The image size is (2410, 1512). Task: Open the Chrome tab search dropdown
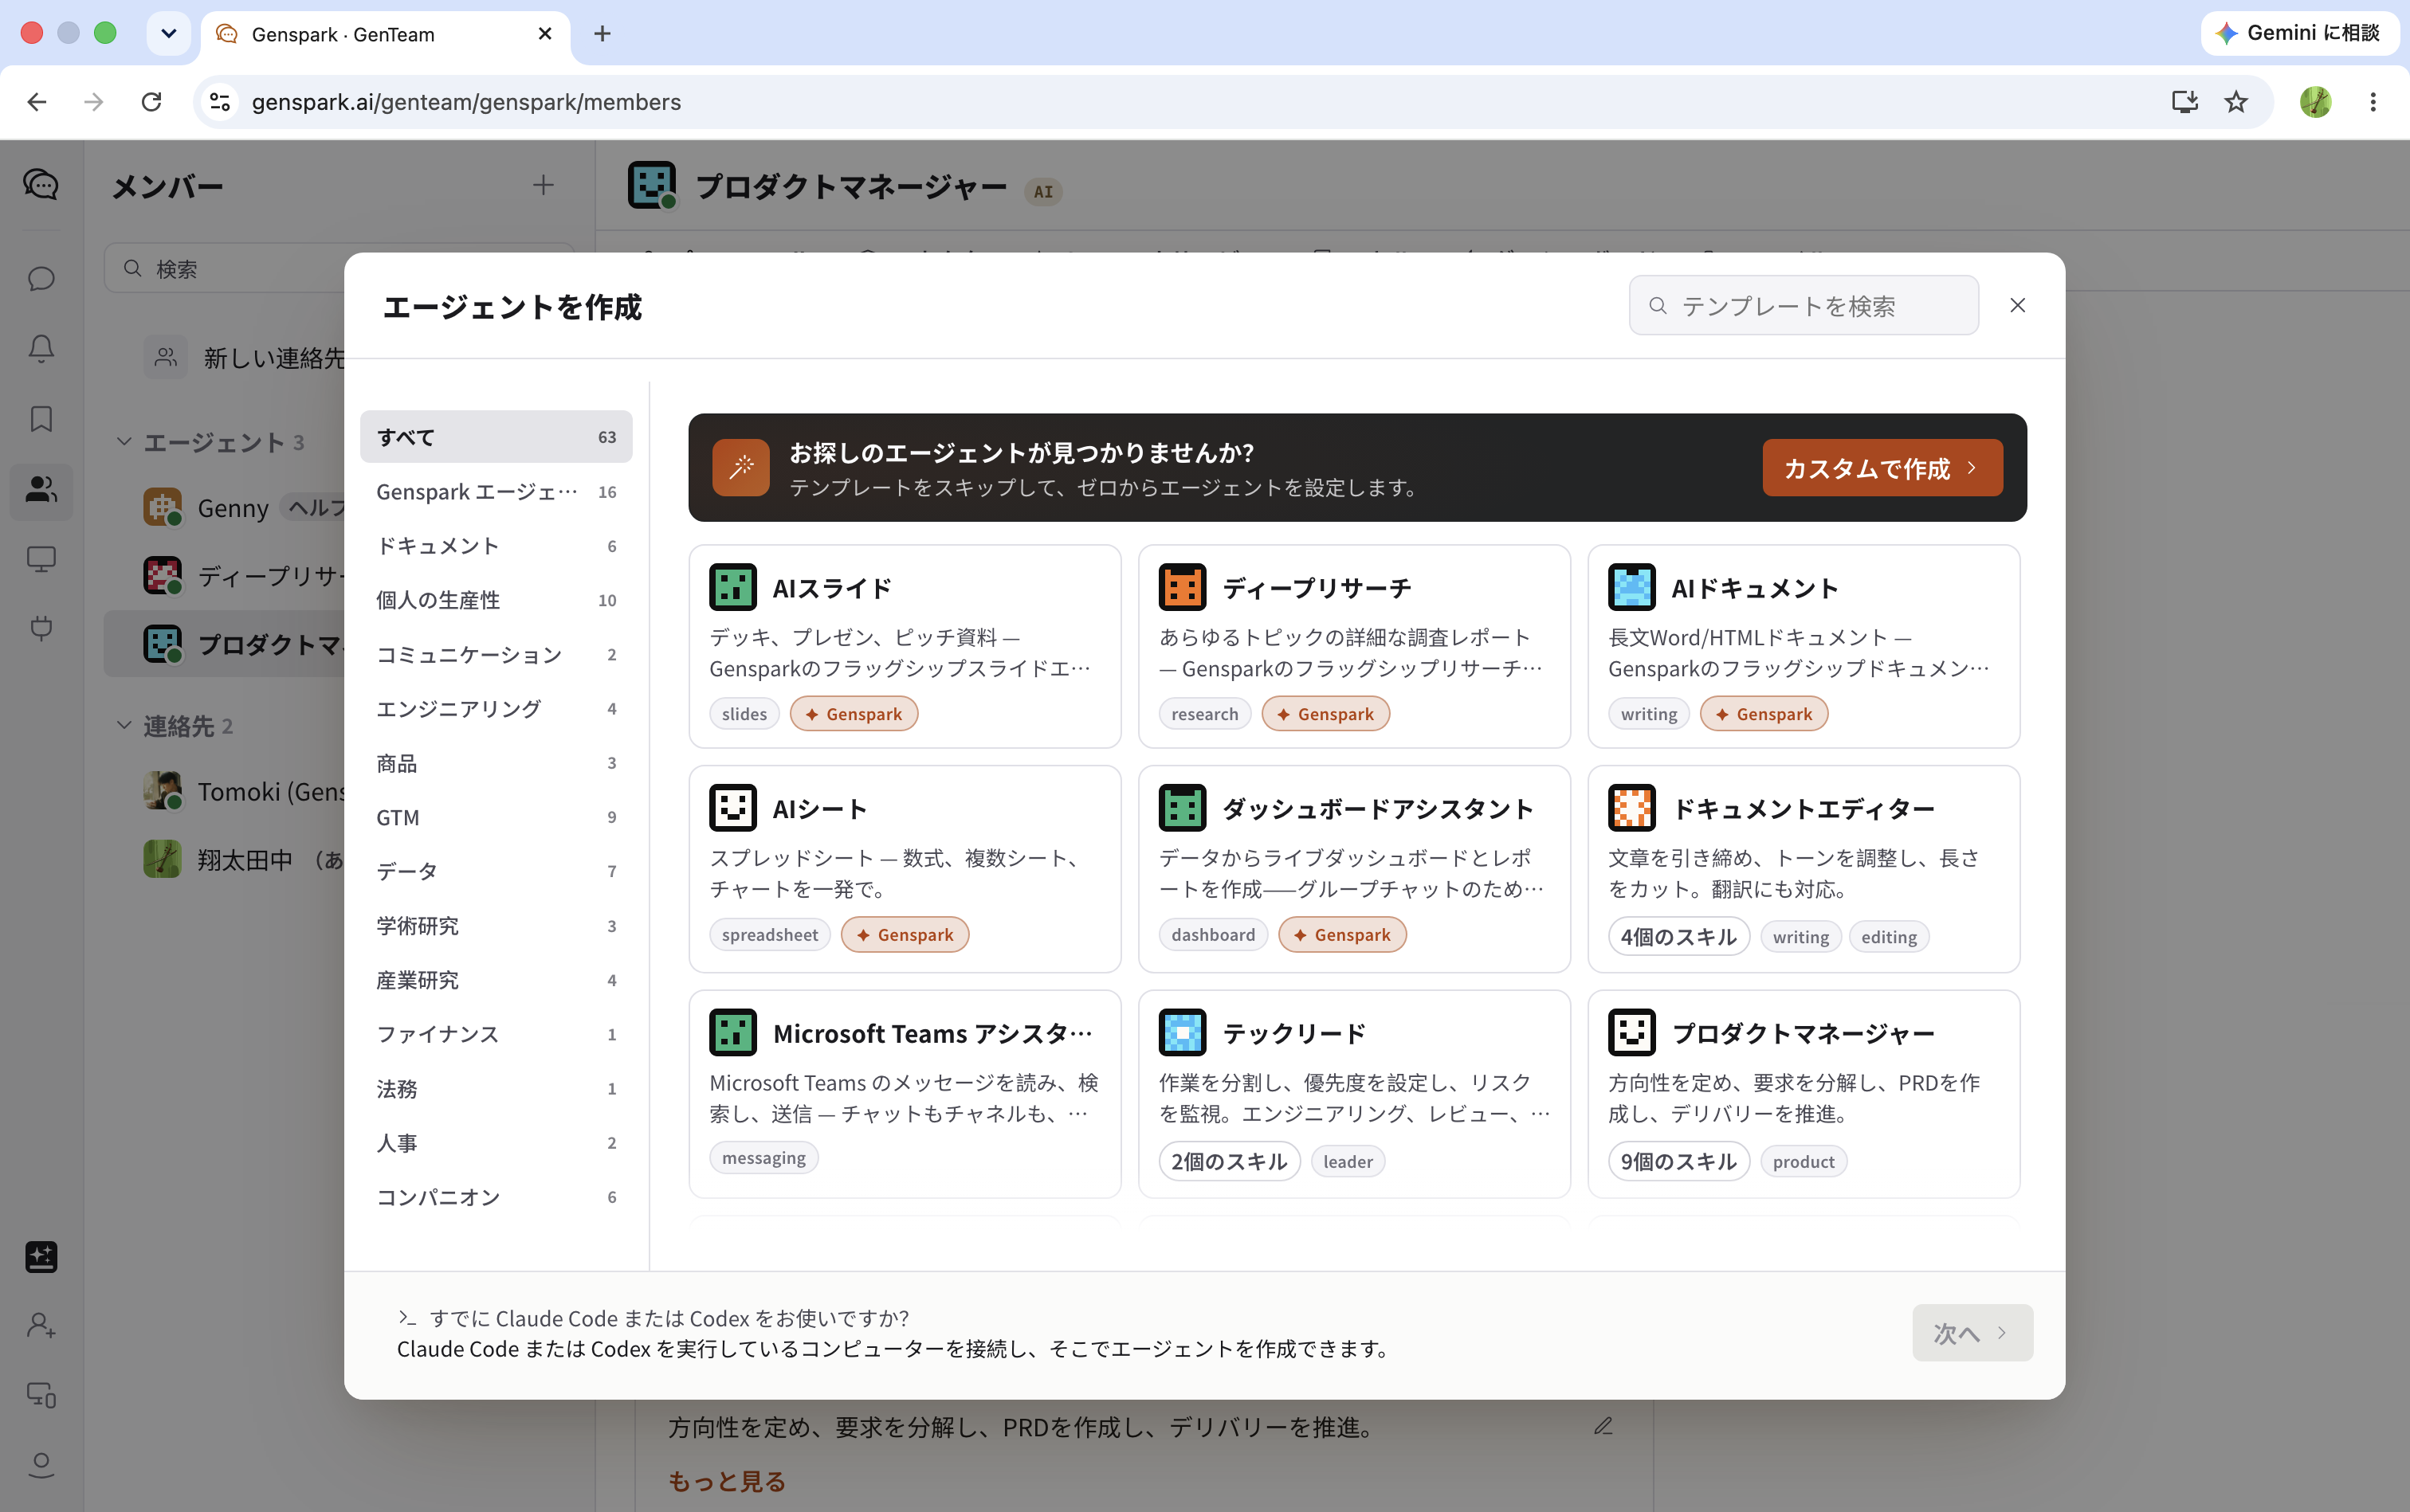(169, 33)
